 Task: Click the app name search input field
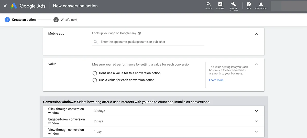point(151,42)
